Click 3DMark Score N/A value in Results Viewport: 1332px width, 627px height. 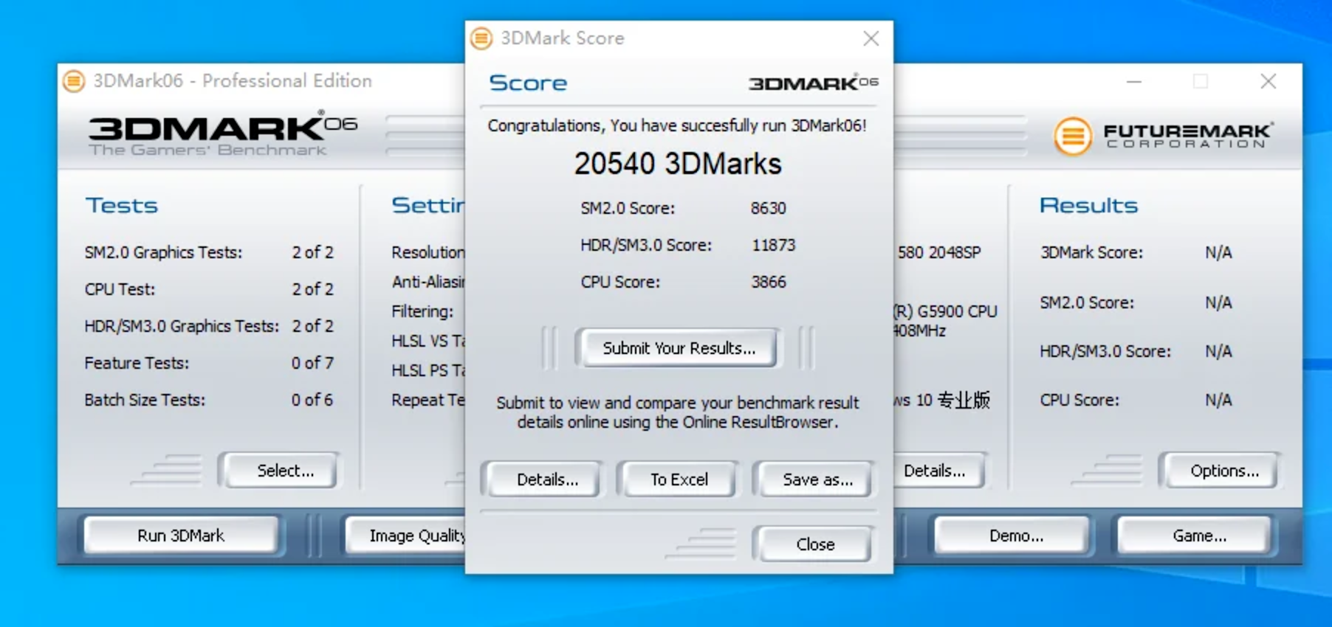1218,252
